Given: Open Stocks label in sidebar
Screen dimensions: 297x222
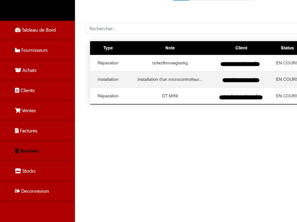Looking at the screenshot, I should pos(29,171).
